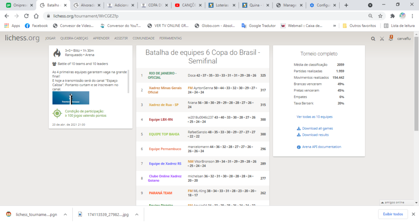Bookmark this page with star icon
This screenshot has width=419, height=223.
click(x=380, y=16)
